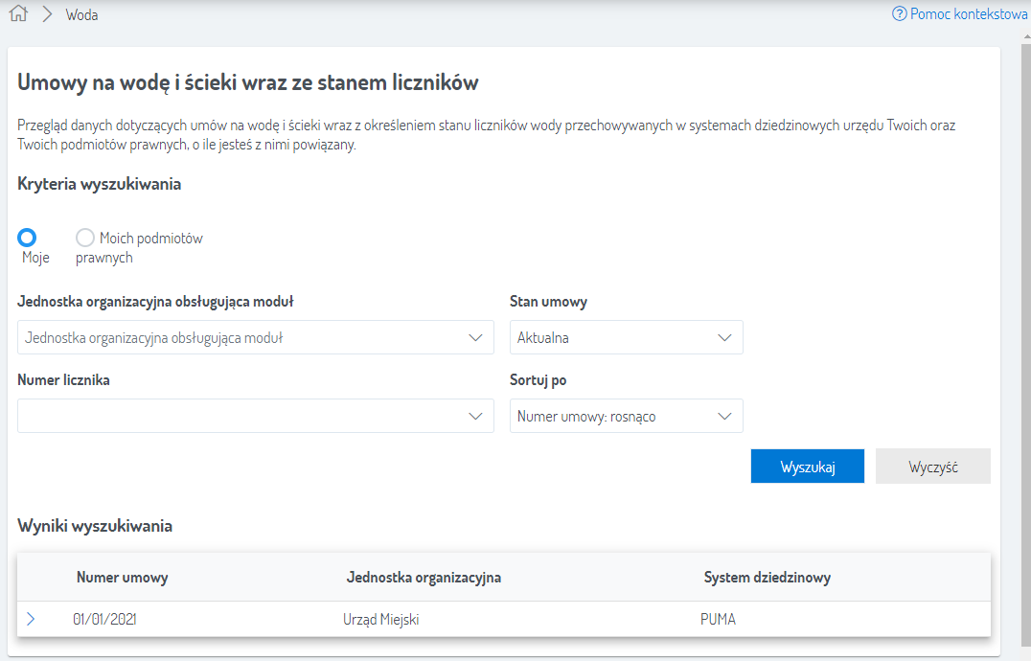1031x661 pixels.
Task: Open the Sortuj po dropdown
Action: 626,416
